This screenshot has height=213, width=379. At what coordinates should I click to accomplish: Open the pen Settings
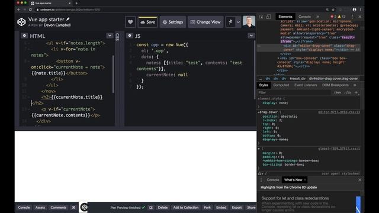pyautogui.click(x=173, y=22)
